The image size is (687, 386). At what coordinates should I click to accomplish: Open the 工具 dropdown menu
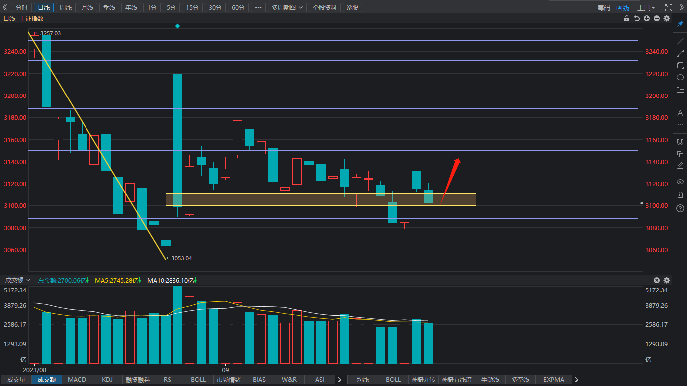[646, 8]
